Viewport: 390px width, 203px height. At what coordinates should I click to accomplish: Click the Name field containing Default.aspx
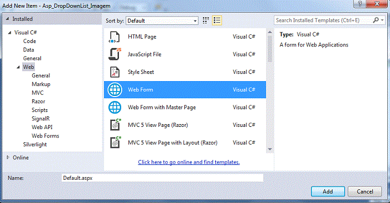point(163,178)
